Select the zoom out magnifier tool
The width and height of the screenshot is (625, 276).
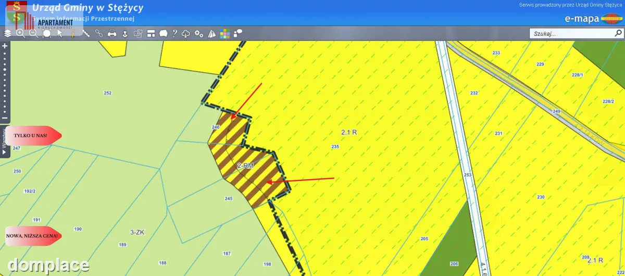[33, 33]
